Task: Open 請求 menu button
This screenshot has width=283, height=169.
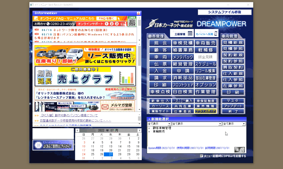Action: pos(160,78)
